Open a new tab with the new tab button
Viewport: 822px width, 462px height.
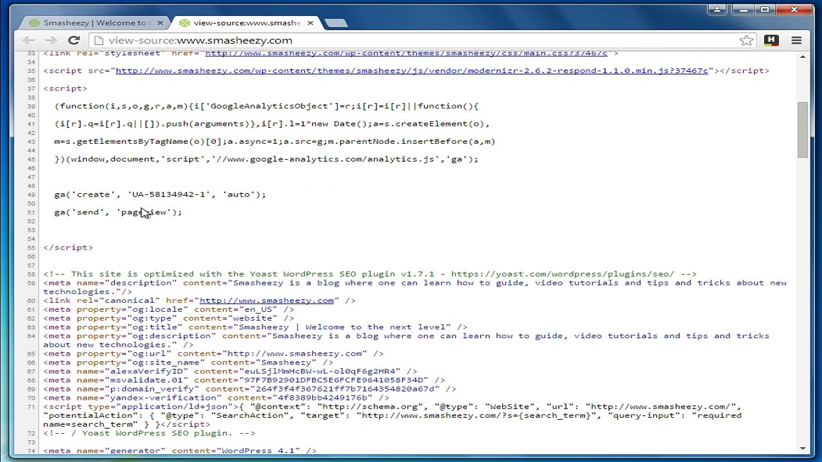tap(336, 23)
